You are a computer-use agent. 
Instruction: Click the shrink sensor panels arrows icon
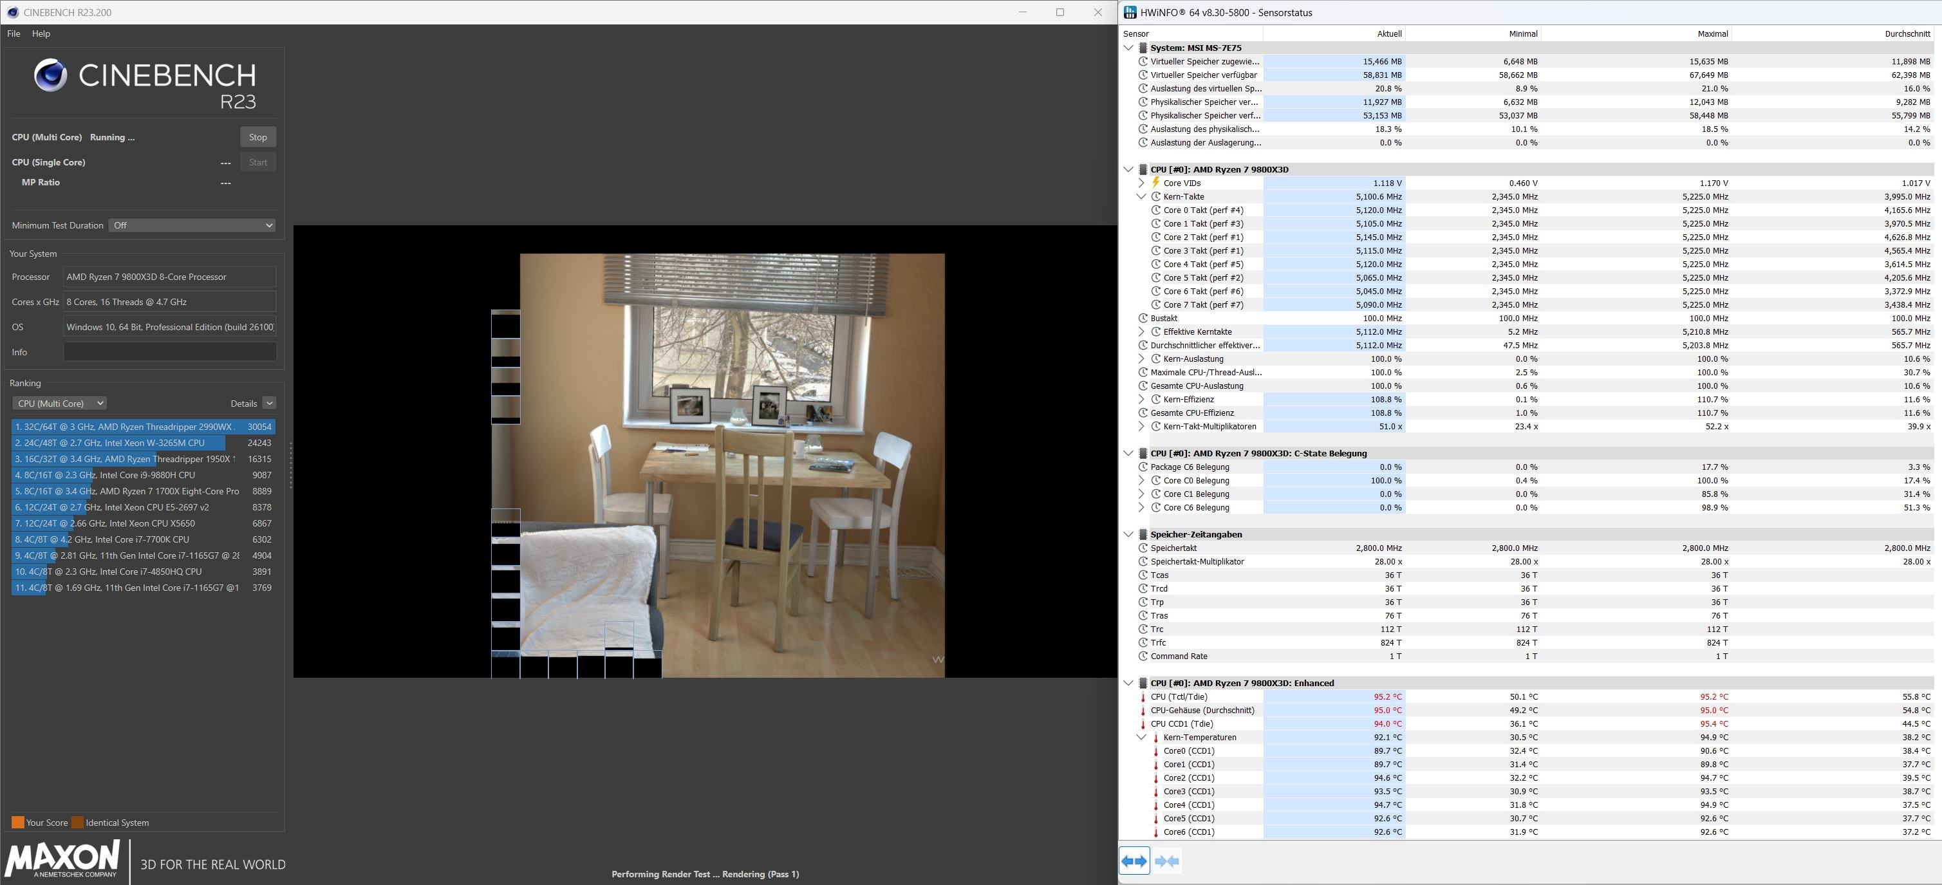point(1167,861)
